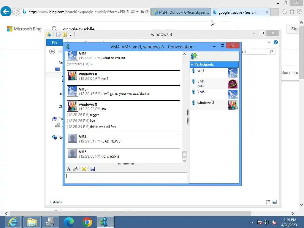Click the browser Back button
The width and height of the screenshot is (304, 228).
(x=6, y=12)
